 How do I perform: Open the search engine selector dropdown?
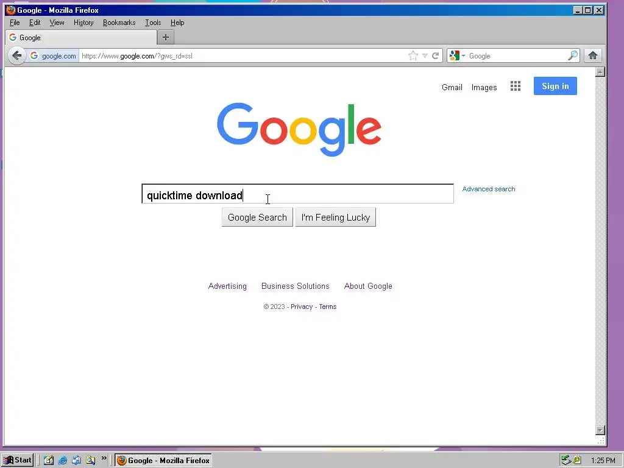click(x=457, y=55)
